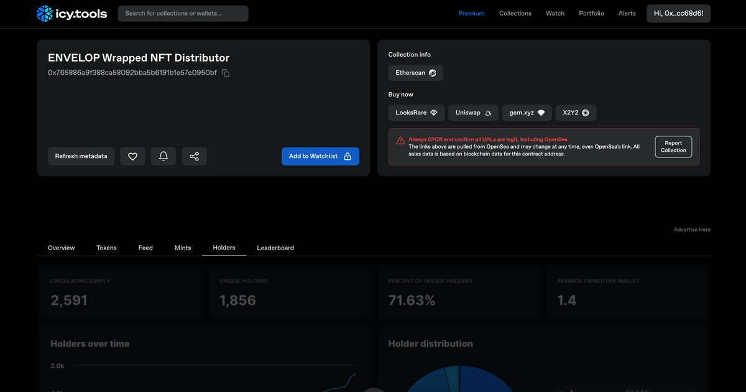The image size is (746, 392).
Task: Click the ENVELOP Wrapped NFT Distributor title
Action: [x=139, y=58]
